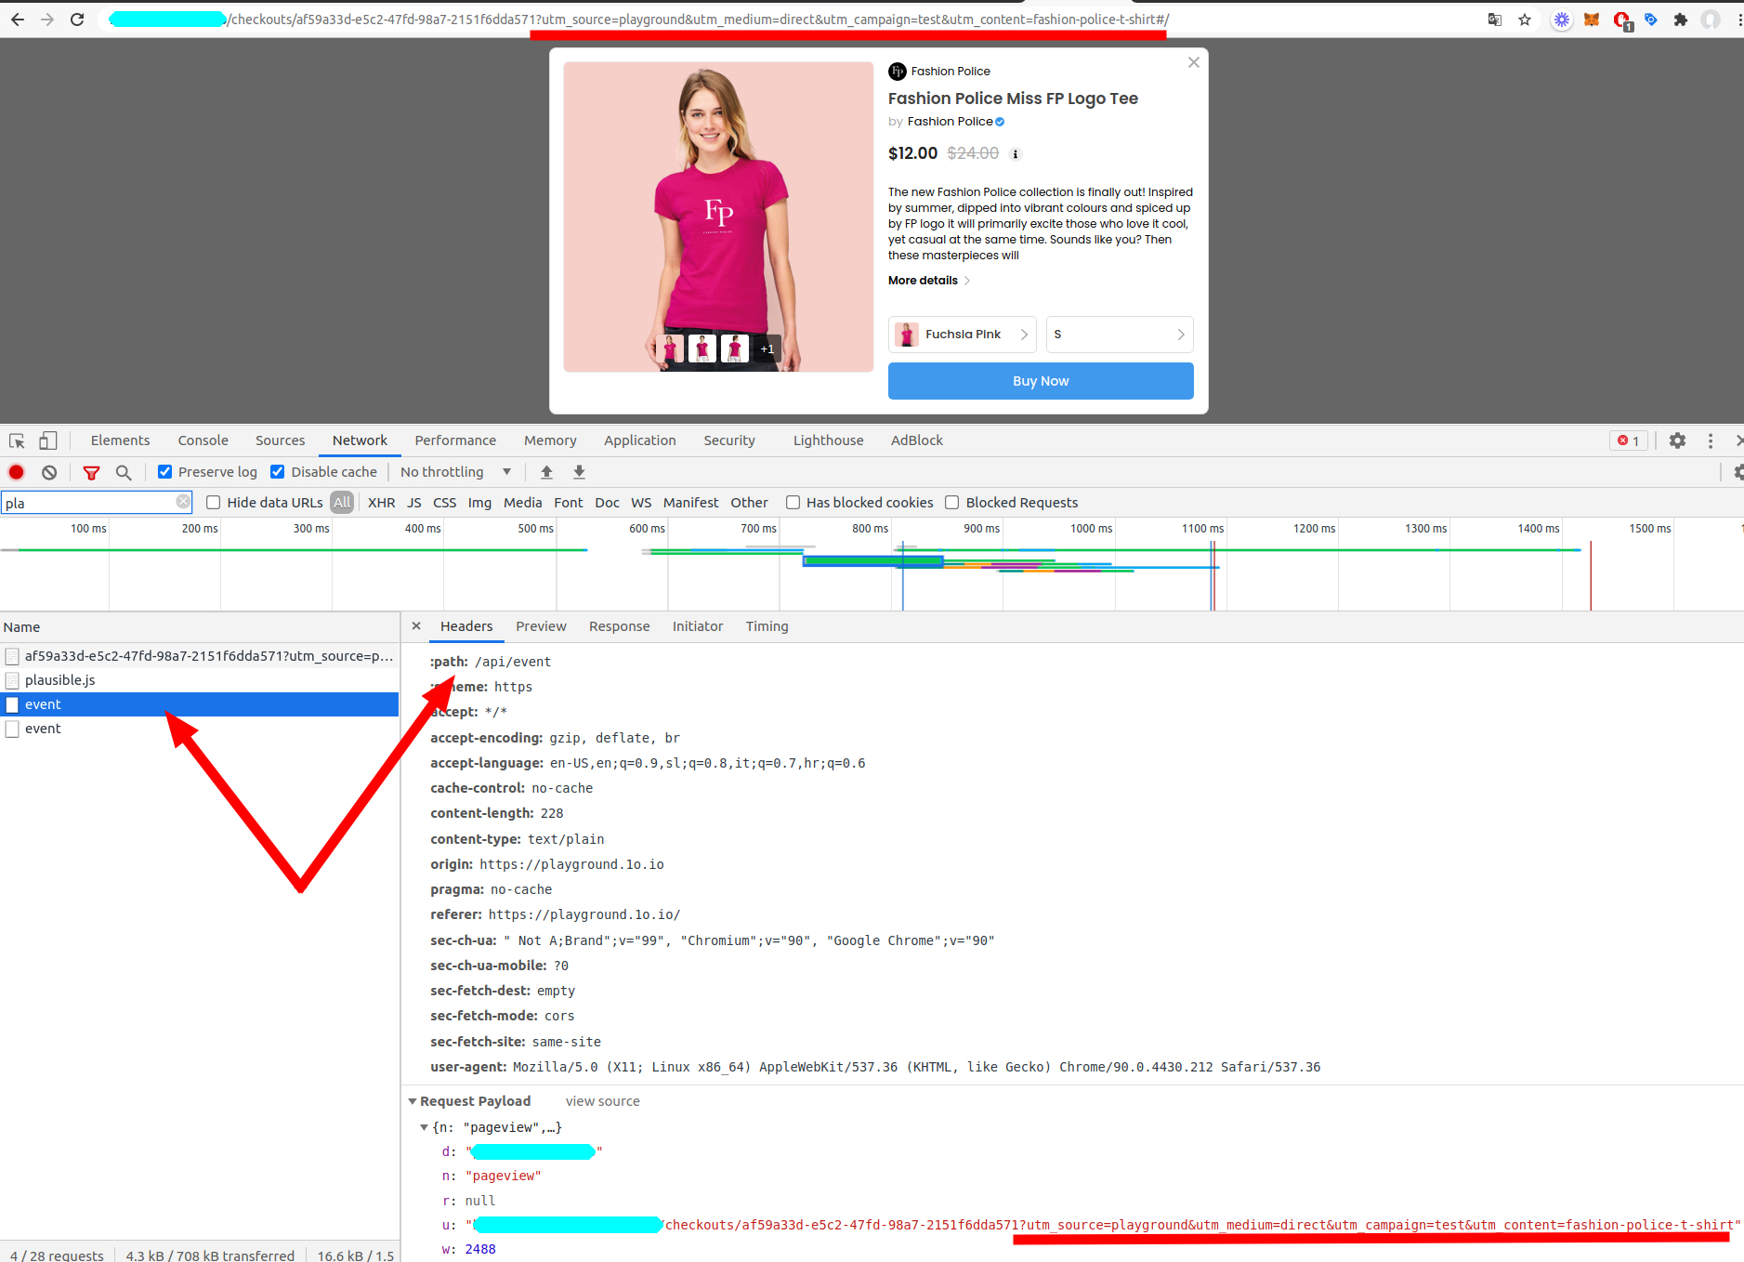Toggle the Disable cache checkbox

pyautogui.click(x=278, y=472)
